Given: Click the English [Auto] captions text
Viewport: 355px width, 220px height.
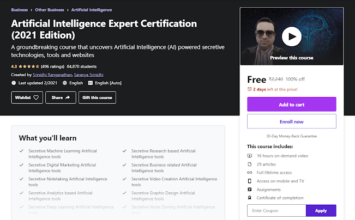Looking at the screenshot, I should (108, 83).
